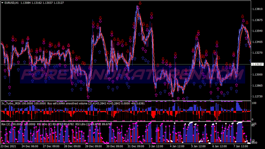
Task: Click time axis label 3 Jan 12:00
Action: [x=156, y=146]
